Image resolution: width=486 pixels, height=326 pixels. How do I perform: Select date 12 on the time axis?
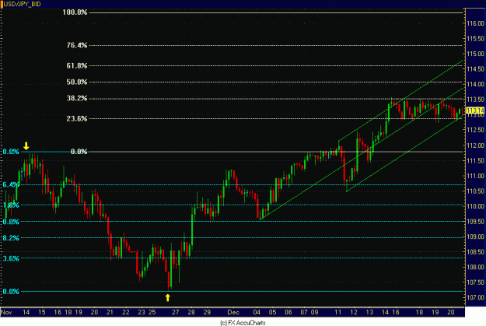coord(354,312)
